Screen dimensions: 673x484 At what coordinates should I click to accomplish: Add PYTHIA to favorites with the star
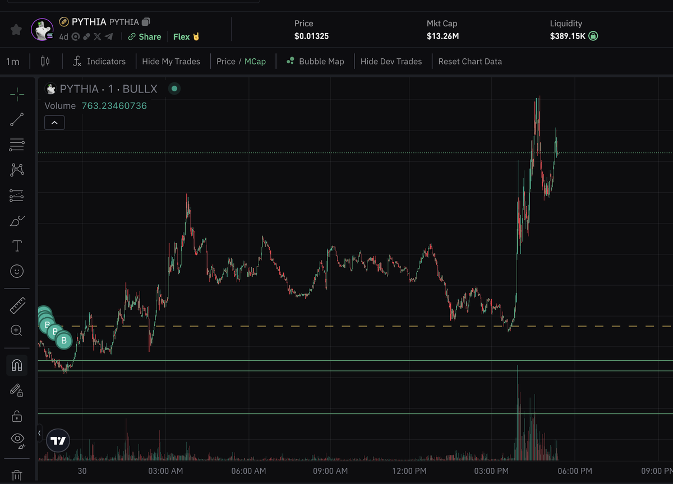[16, 29]
